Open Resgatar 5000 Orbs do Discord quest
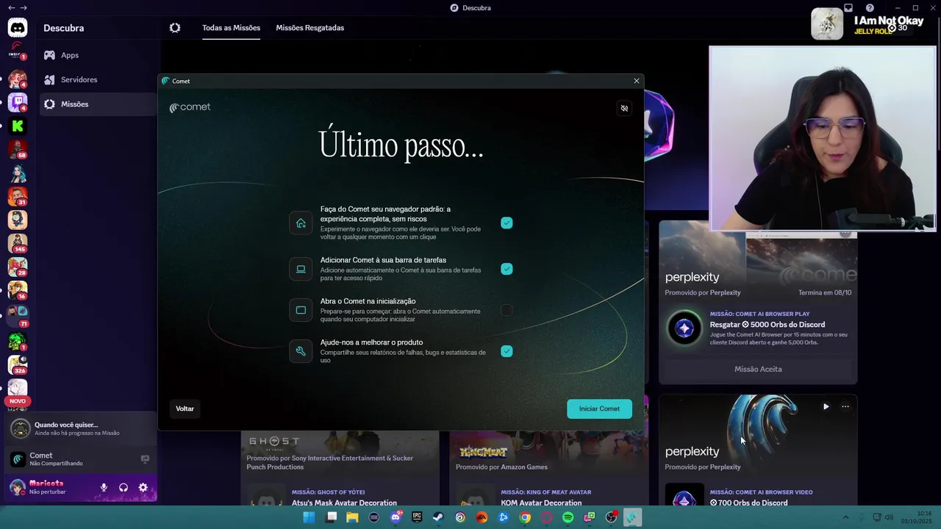This screenshot has height=529, width=941. pos(768,325)
